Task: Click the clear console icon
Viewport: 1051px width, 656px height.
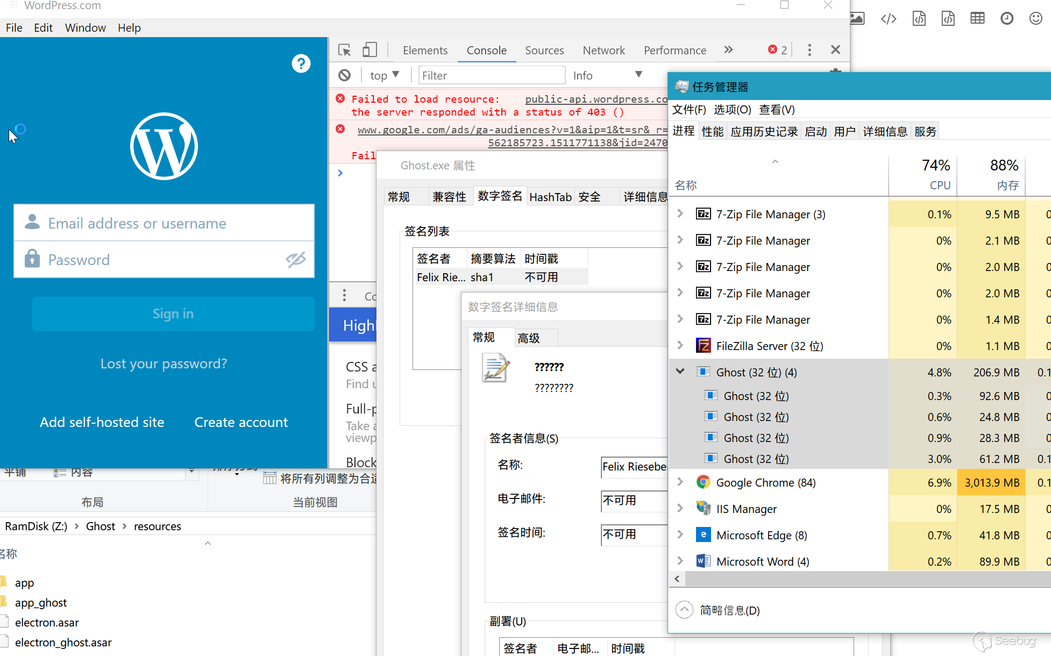Action: [344, 75]
